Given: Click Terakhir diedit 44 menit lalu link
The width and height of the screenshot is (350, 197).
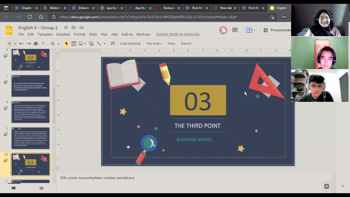Looking at the screenshot, I should (177, 34).
